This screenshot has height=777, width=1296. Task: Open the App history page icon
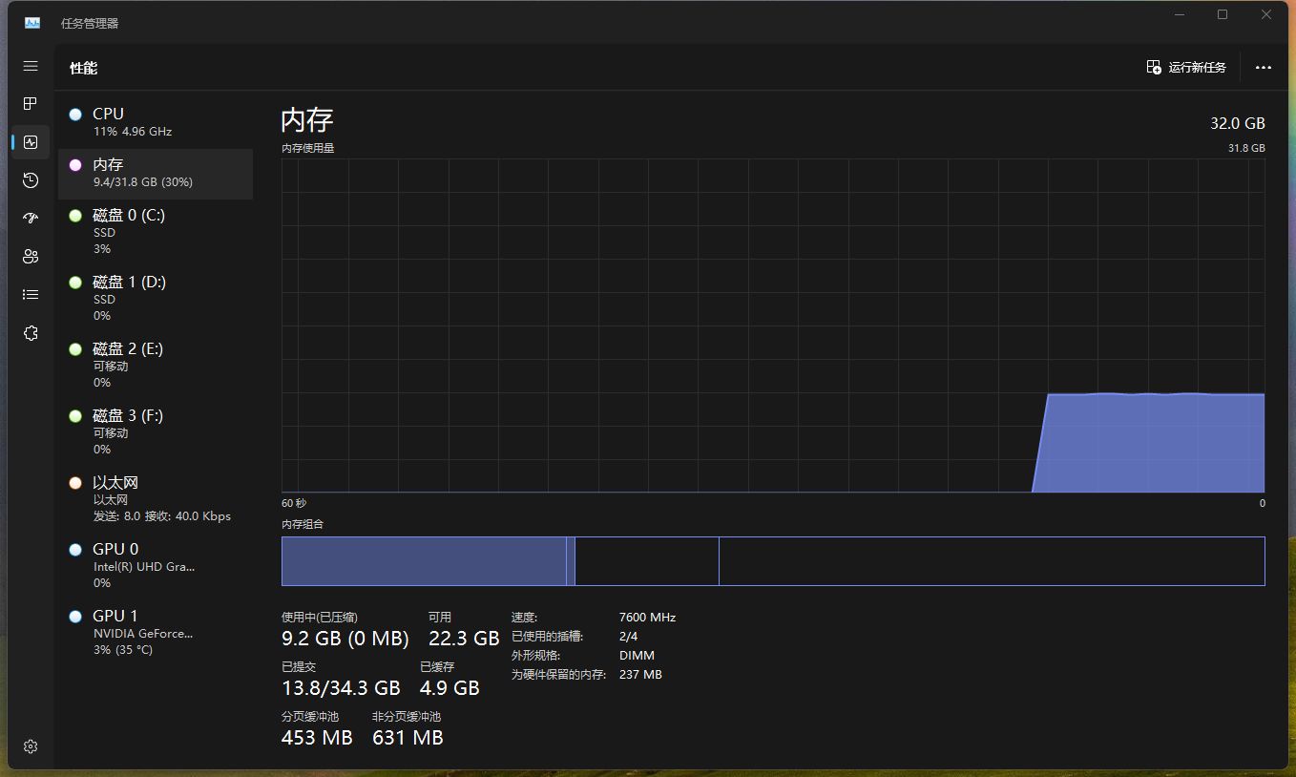pos(31,180)
